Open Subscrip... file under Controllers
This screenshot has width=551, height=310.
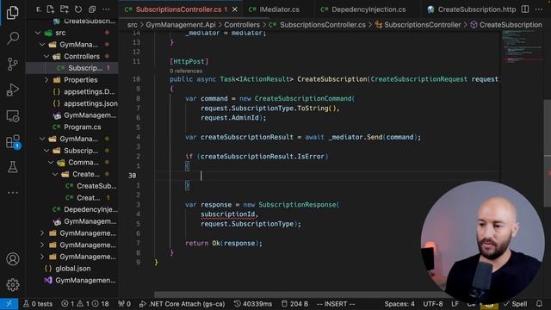(72, 68)
